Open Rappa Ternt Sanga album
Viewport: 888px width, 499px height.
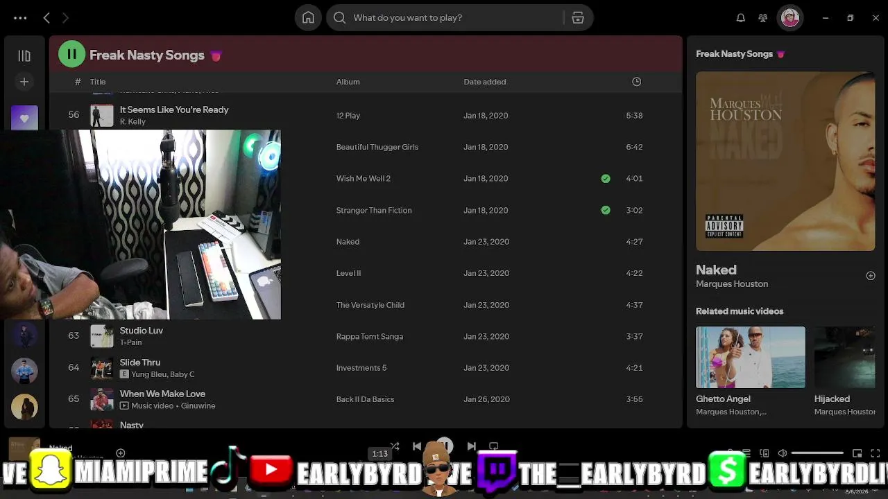[369, 336]
